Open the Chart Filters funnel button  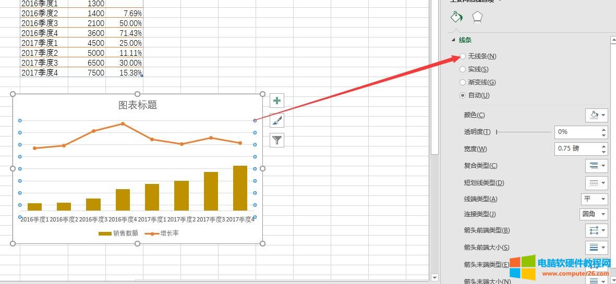click(x=277, y=140)
